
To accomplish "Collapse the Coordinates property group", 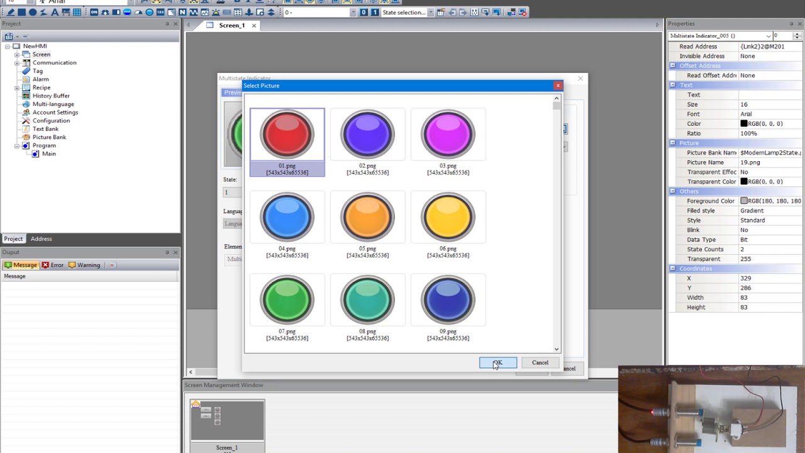I will tap(672, 269).
